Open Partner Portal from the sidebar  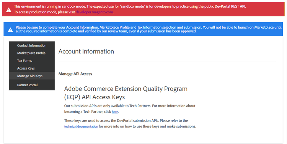pos(32,85)
